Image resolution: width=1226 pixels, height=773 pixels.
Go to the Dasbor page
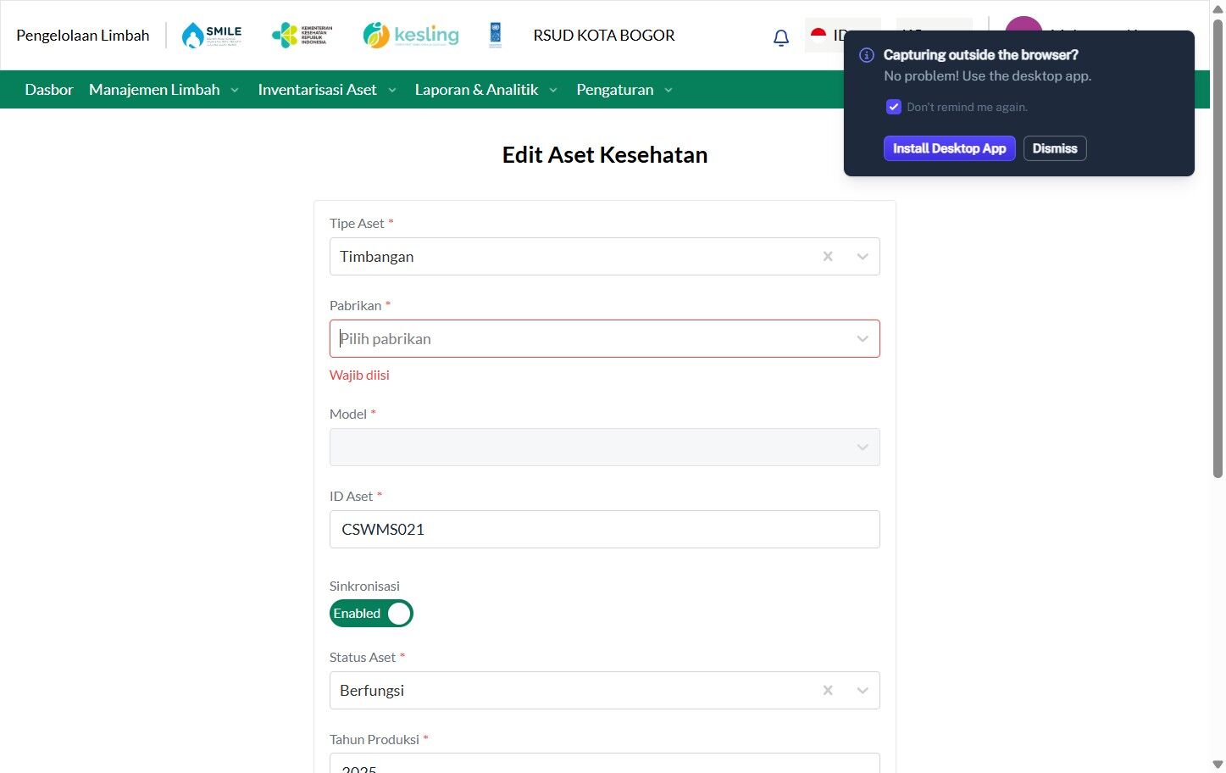[49, 90]
